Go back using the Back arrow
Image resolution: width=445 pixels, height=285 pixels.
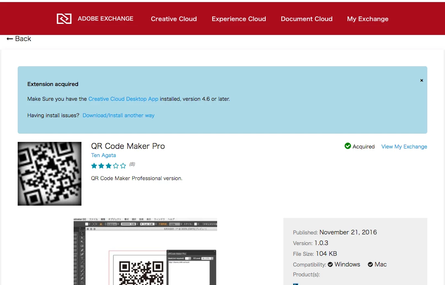pyautogui.click(x=19, y=39)
